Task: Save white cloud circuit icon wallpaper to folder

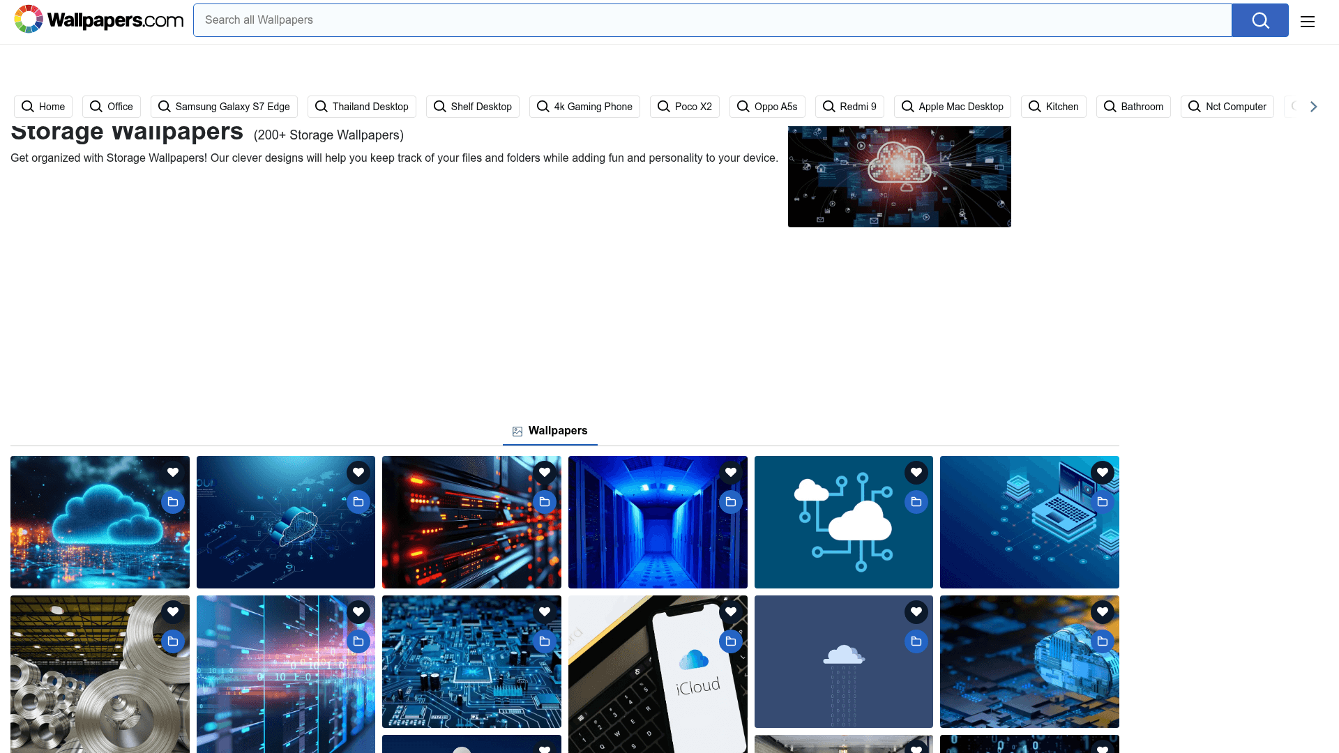Action: tap(916, 502)
